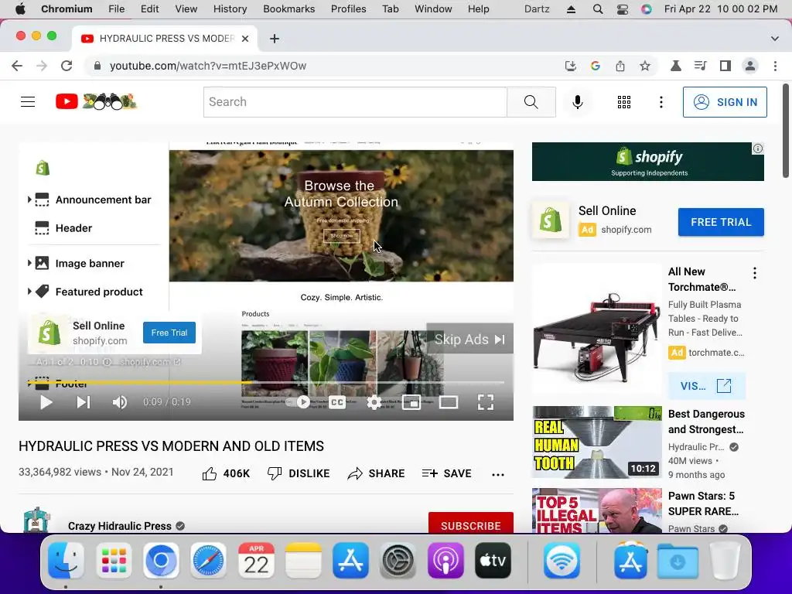Open Control Center in menu bar

tap(623, 9)
